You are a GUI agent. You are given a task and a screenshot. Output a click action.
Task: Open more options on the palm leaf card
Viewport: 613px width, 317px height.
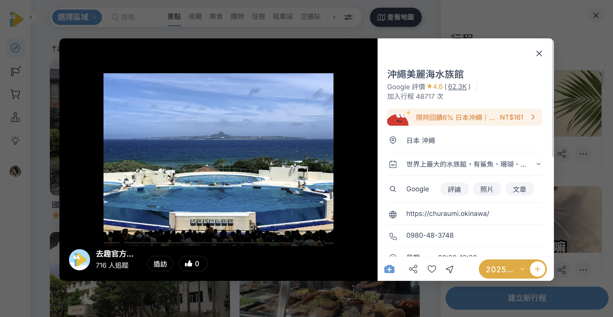583,154
